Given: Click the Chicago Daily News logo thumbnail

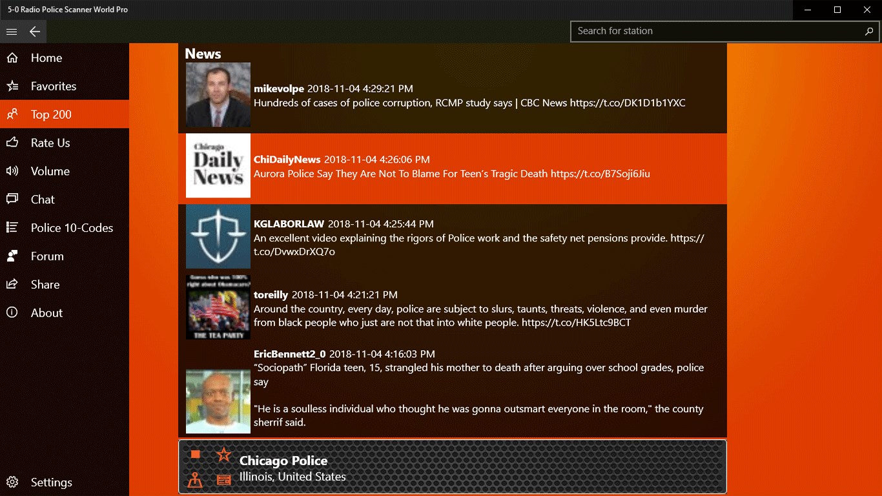Looking at the screenshot, I should tap(218, 165).
